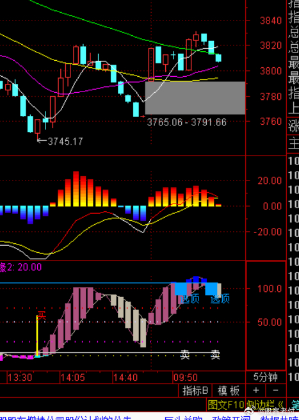
Task: Click the tallest red MACD histogram bar
Action: click(x=76, y=189)
